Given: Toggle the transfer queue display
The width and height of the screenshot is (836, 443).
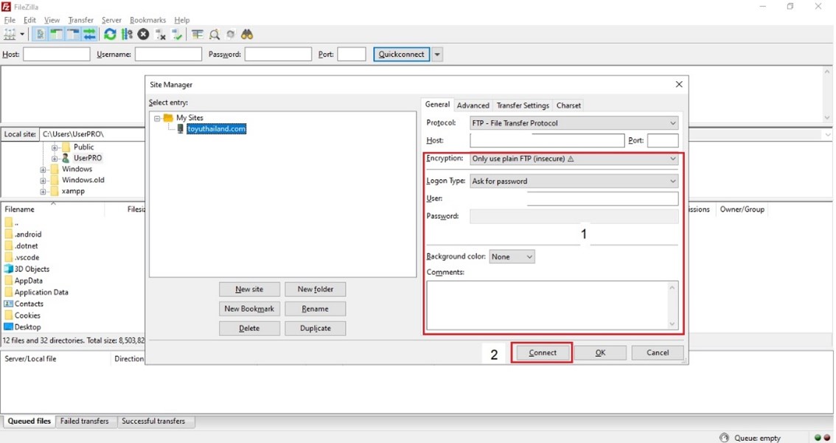Looking at the screenshot, I should coord(90,35).
